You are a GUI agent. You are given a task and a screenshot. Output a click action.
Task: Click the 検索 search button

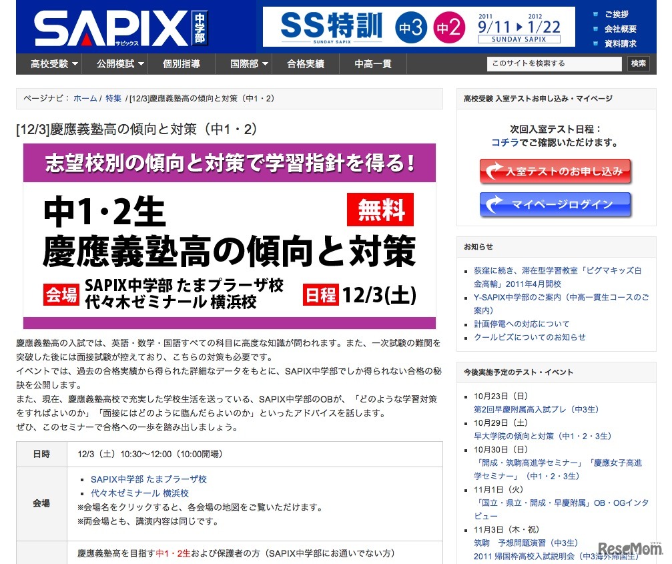pyautogui.click(x=638, y=63)
